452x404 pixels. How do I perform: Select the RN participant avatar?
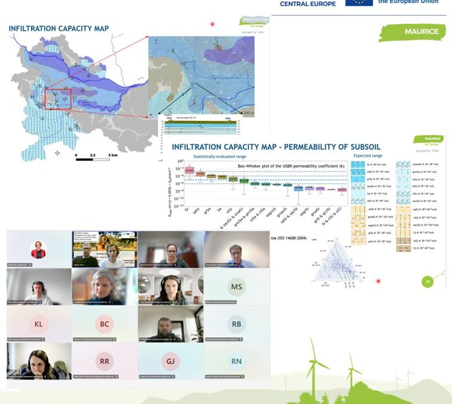coord(236,361)
